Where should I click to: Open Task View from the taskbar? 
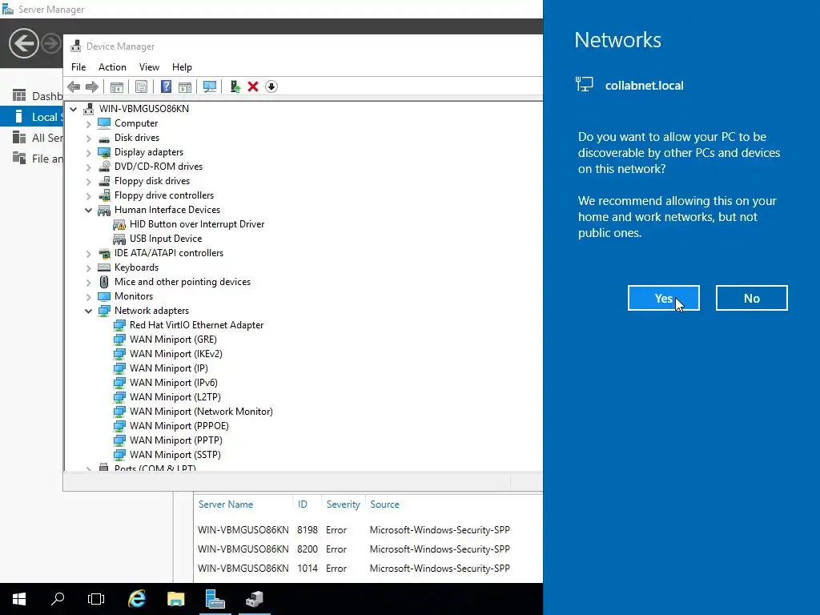point(96,599)
